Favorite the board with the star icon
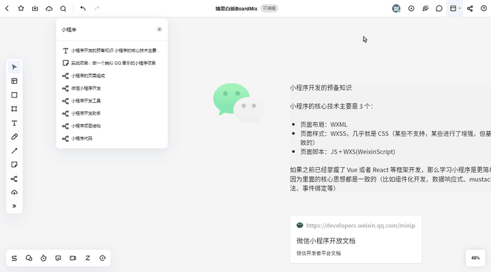 [21, 8]
